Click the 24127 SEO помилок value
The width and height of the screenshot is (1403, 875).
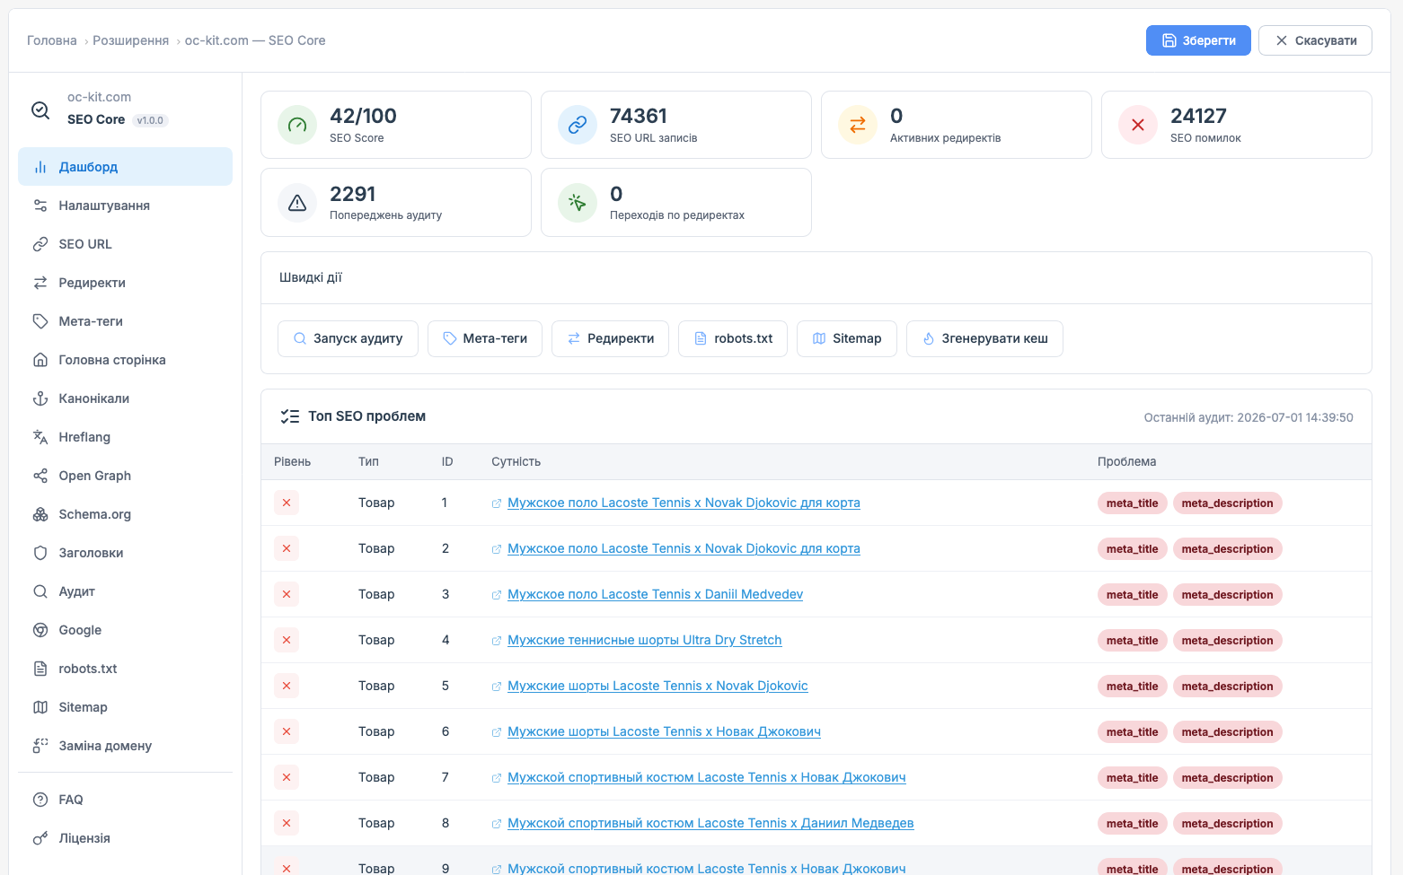point(1198,116)
